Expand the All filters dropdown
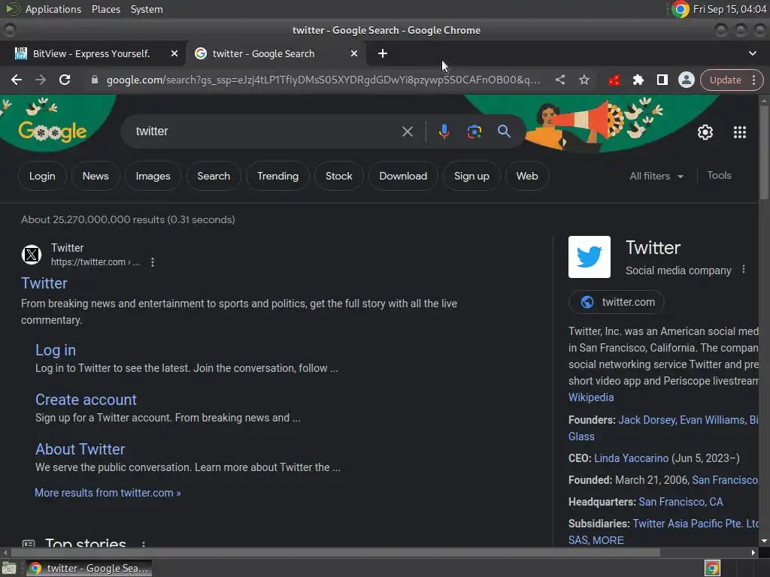The height and width of the screenshot is (577, 770). [x=656, y=176]
